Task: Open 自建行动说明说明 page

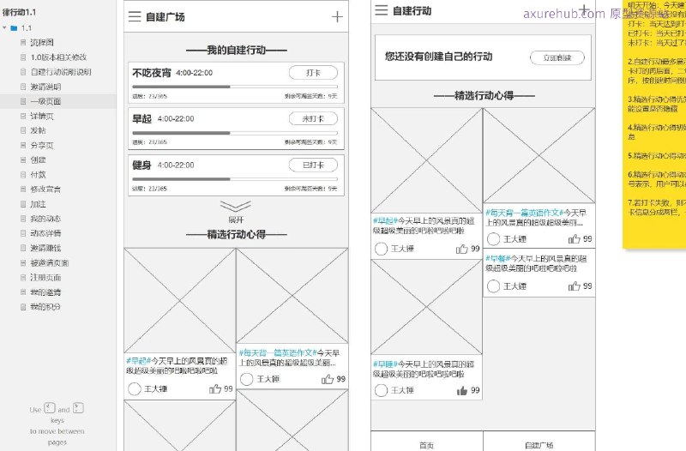Action: coord(61,72)
